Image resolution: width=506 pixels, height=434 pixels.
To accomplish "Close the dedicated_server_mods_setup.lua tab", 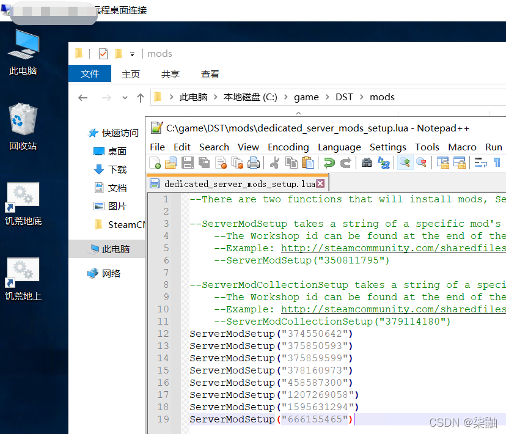I will (320, 183).
